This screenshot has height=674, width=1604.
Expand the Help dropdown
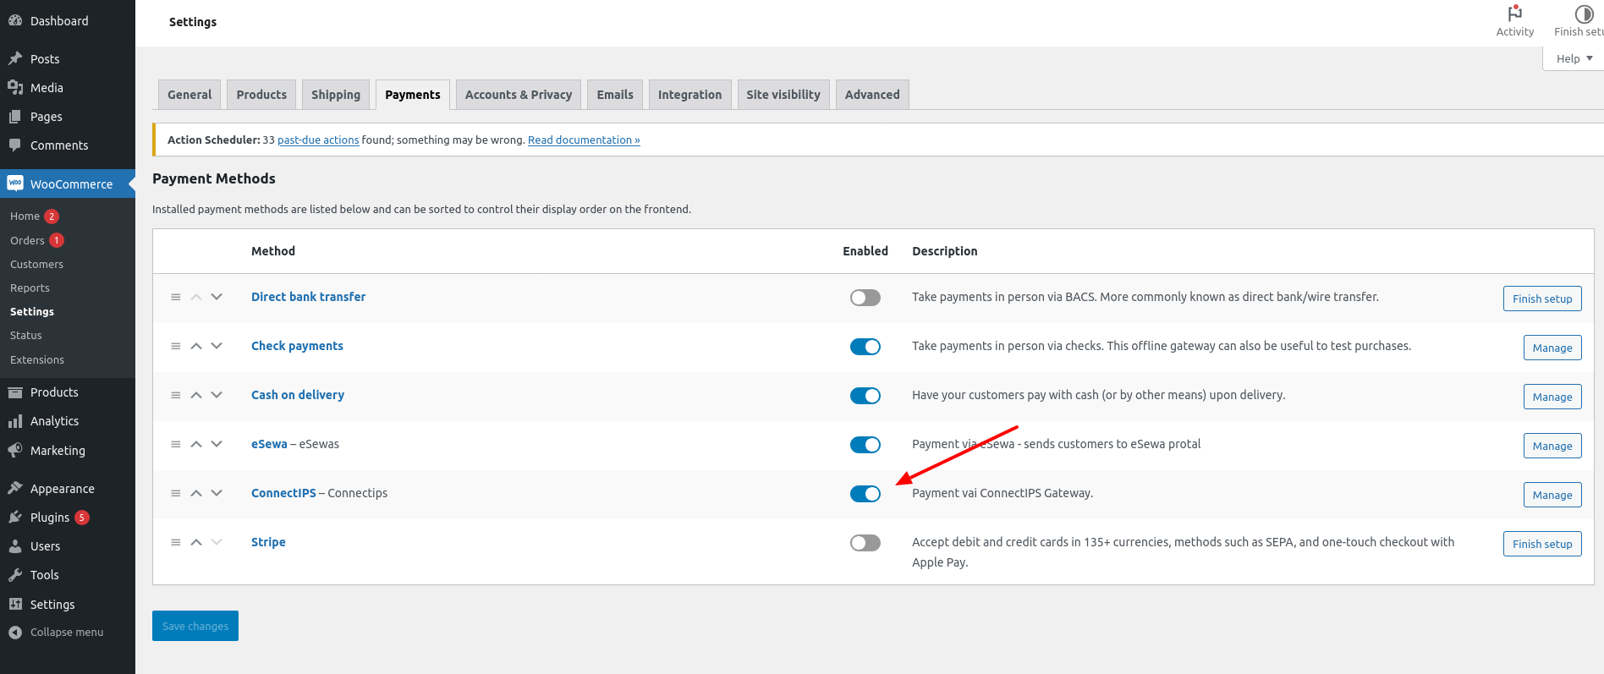[x=1574, y=58]
